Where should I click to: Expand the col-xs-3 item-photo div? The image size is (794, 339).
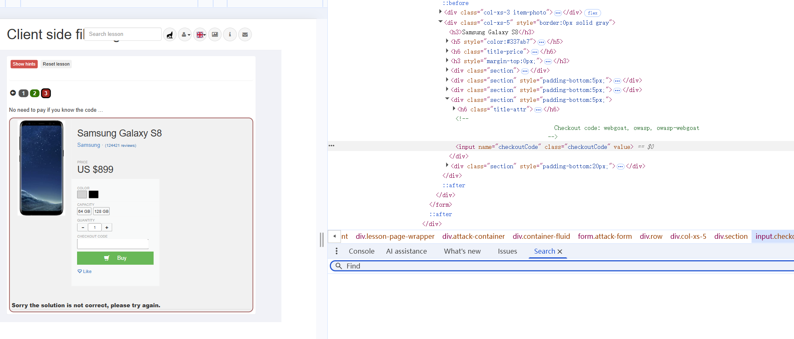440,12
